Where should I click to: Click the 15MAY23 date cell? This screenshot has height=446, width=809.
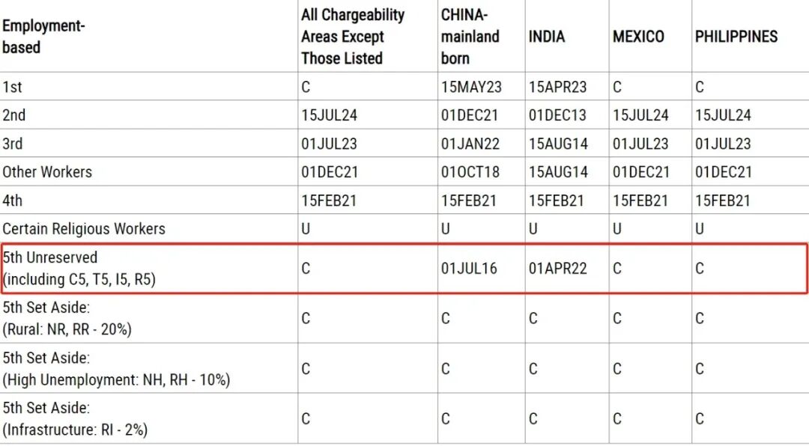coord(471,87)
